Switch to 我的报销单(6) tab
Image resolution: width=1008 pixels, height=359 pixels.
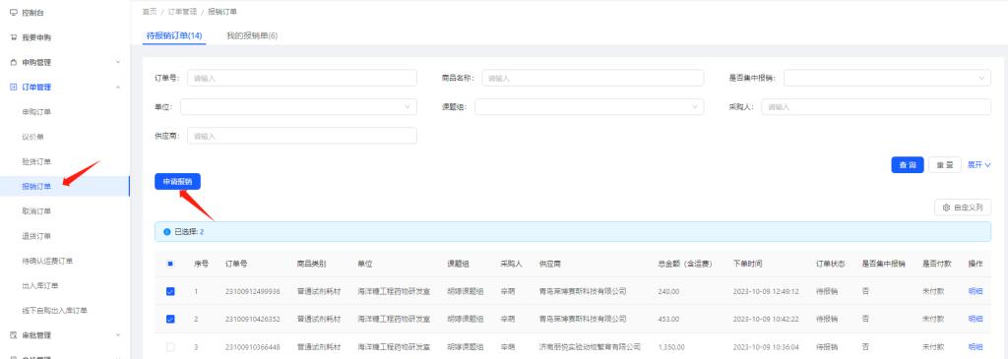252,36
